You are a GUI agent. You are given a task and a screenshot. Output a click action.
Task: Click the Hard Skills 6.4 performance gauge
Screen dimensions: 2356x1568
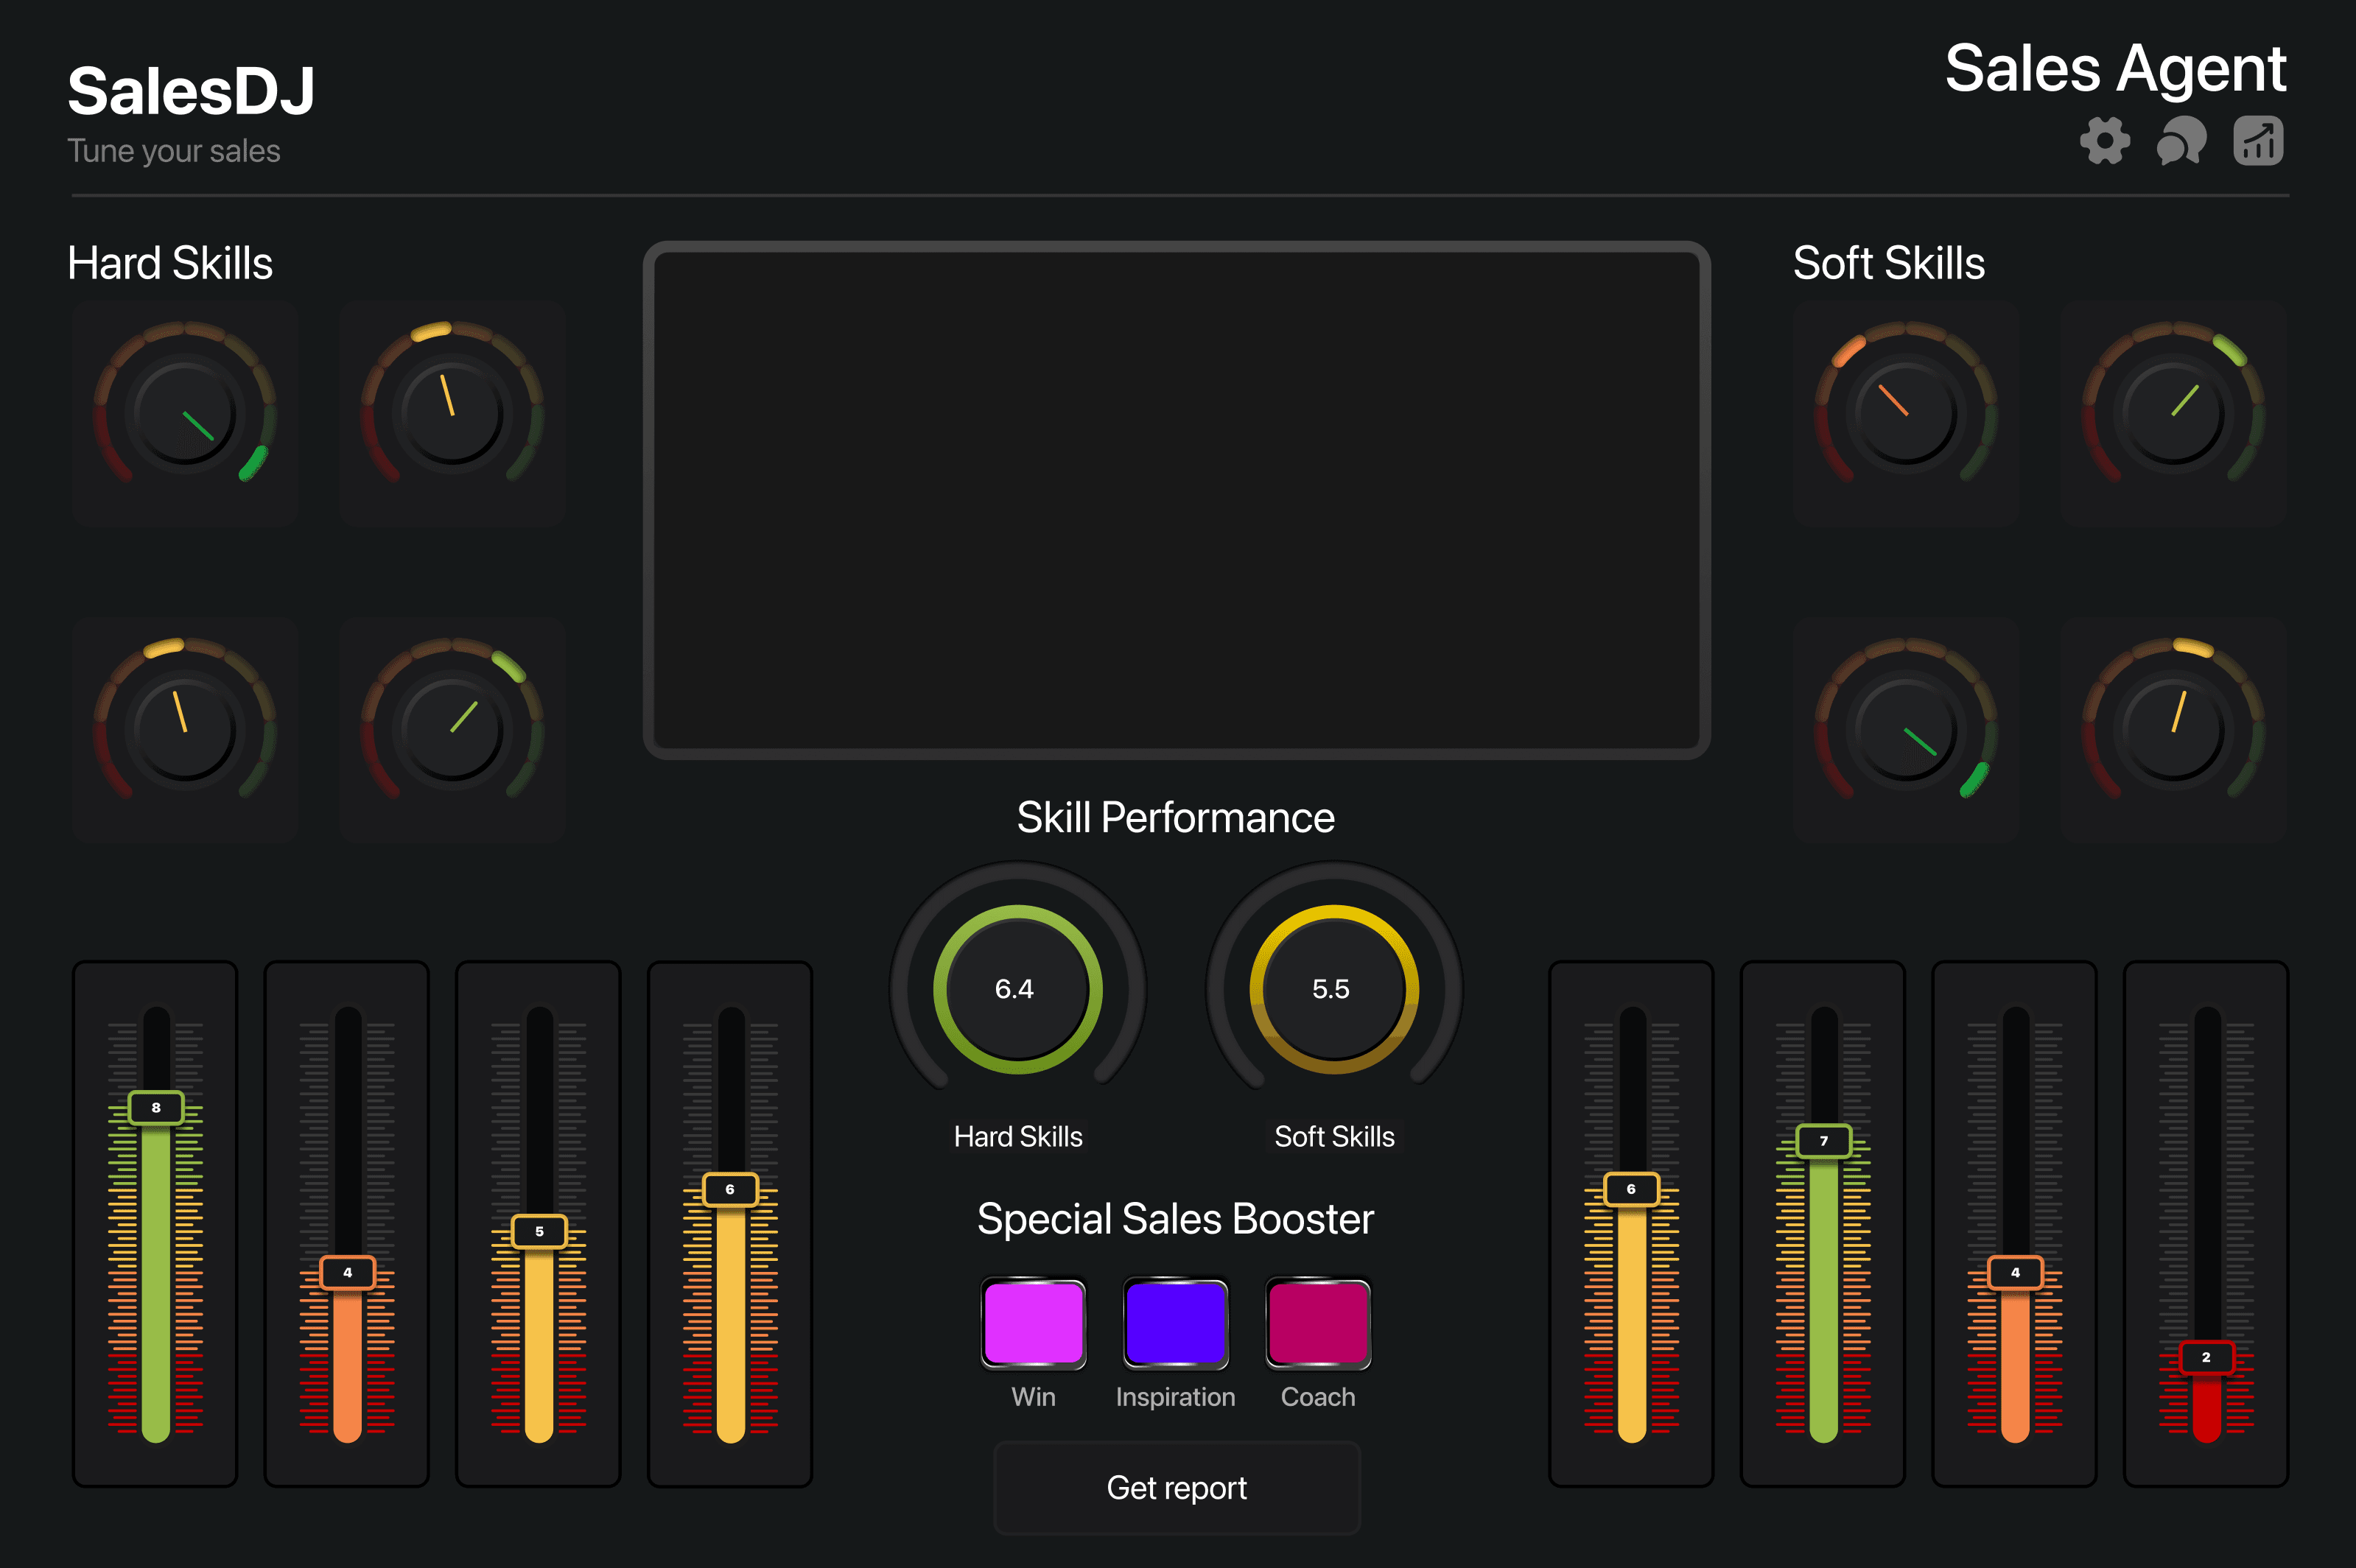point(1017,989)
